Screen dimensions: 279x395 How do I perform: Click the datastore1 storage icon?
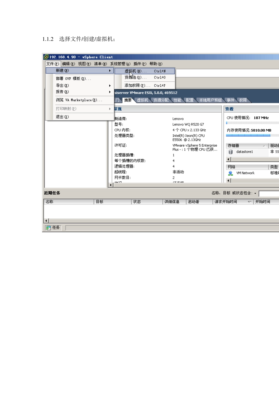pos(231,152)
